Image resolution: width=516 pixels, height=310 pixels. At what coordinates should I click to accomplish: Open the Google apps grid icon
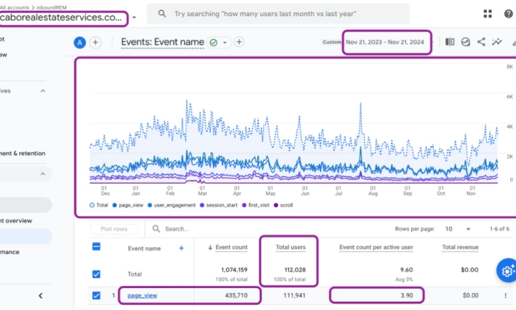[x=488, y=14]
